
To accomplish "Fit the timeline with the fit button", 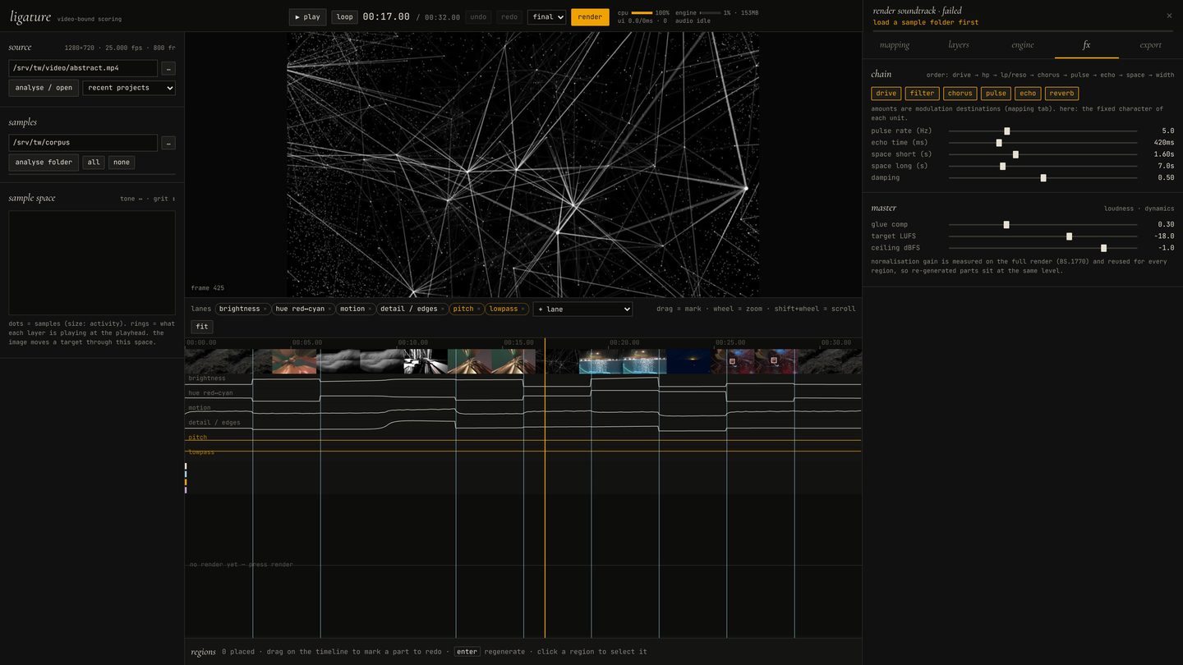I will (202, 327).
